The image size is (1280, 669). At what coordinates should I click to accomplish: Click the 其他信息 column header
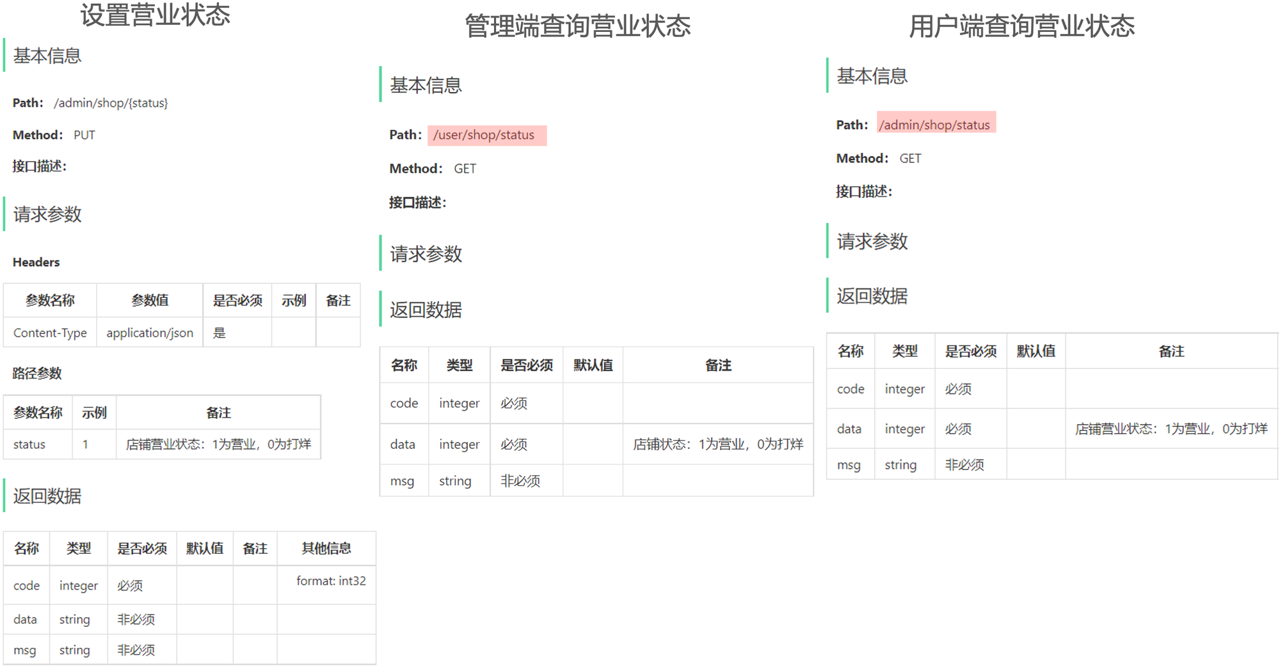coord(326,548)
